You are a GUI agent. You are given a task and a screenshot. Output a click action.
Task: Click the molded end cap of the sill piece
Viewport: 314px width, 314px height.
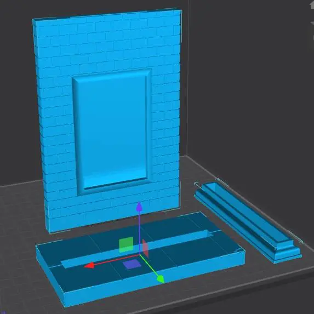tap(287, 252)
